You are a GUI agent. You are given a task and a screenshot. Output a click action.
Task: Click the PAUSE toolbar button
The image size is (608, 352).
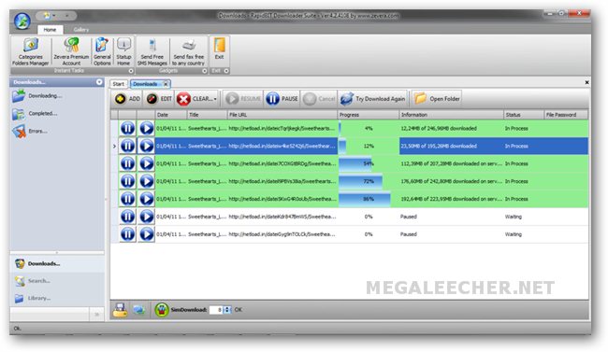pyautogui.click(x=282, y=99)
